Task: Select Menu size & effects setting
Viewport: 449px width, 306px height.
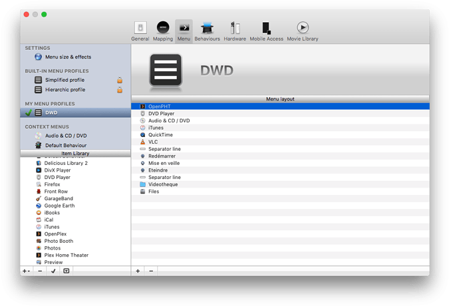Action: [x=75, y=57]
